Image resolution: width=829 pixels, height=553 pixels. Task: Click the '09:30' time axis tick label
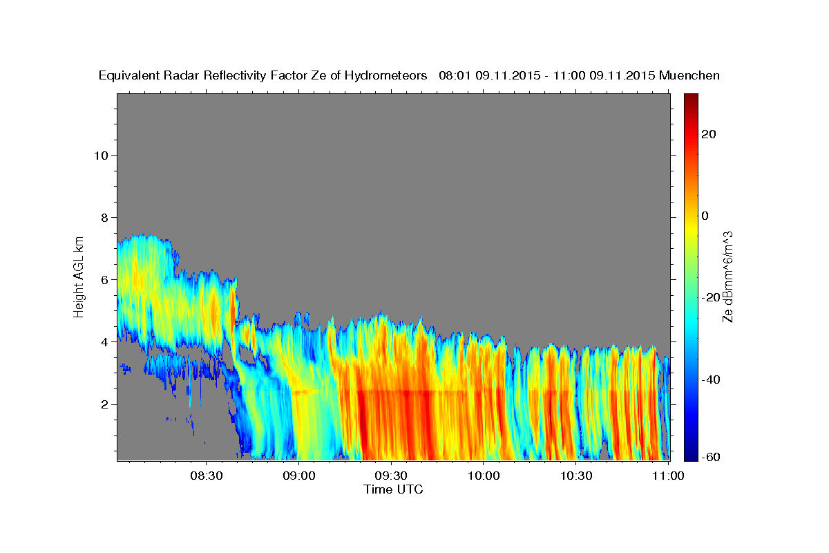(x=391, y=476)
